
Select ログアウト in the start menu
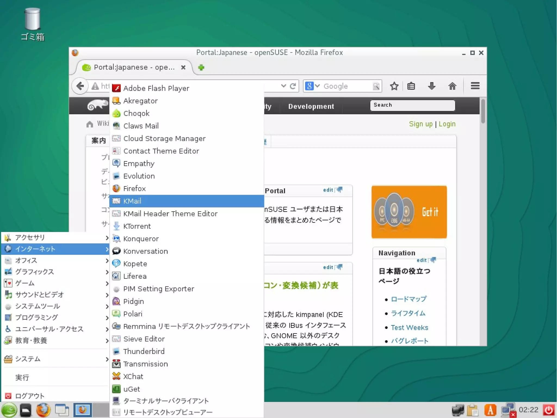click(x=55, y=396)
